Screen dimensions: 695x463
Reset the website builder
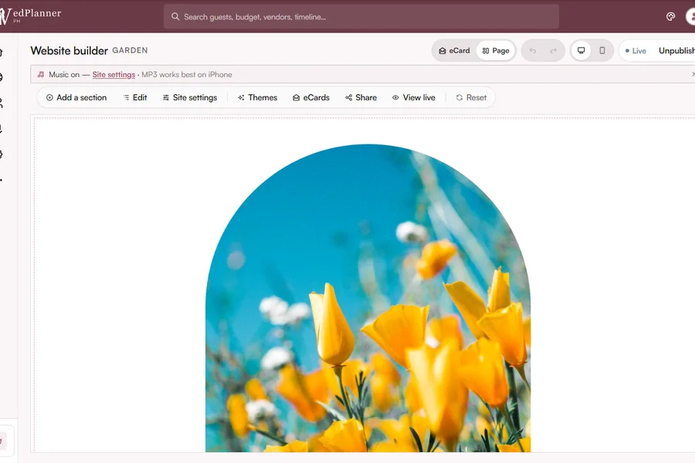tap(471, 97)
